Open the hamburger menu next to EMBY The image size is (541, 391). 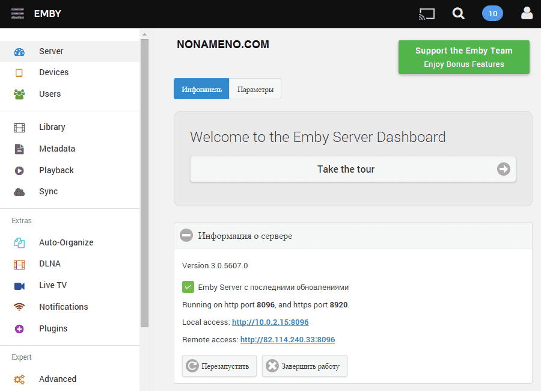point(17,13)
